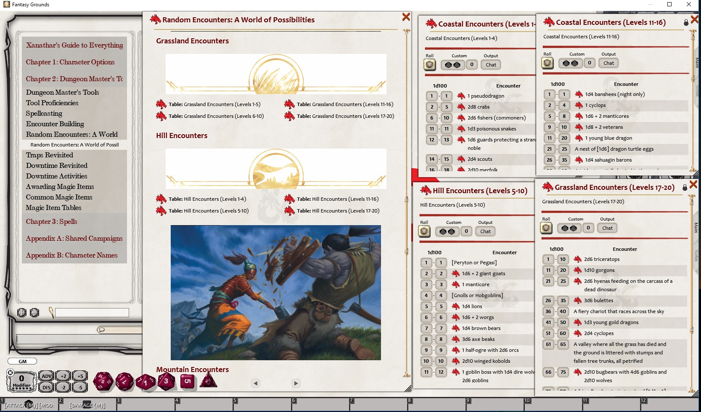The height and width of the screenshot is (412, 701).
Task: Expand Chapter 2: Dungeon Master's Tools entry
Action: click(75, 79)
